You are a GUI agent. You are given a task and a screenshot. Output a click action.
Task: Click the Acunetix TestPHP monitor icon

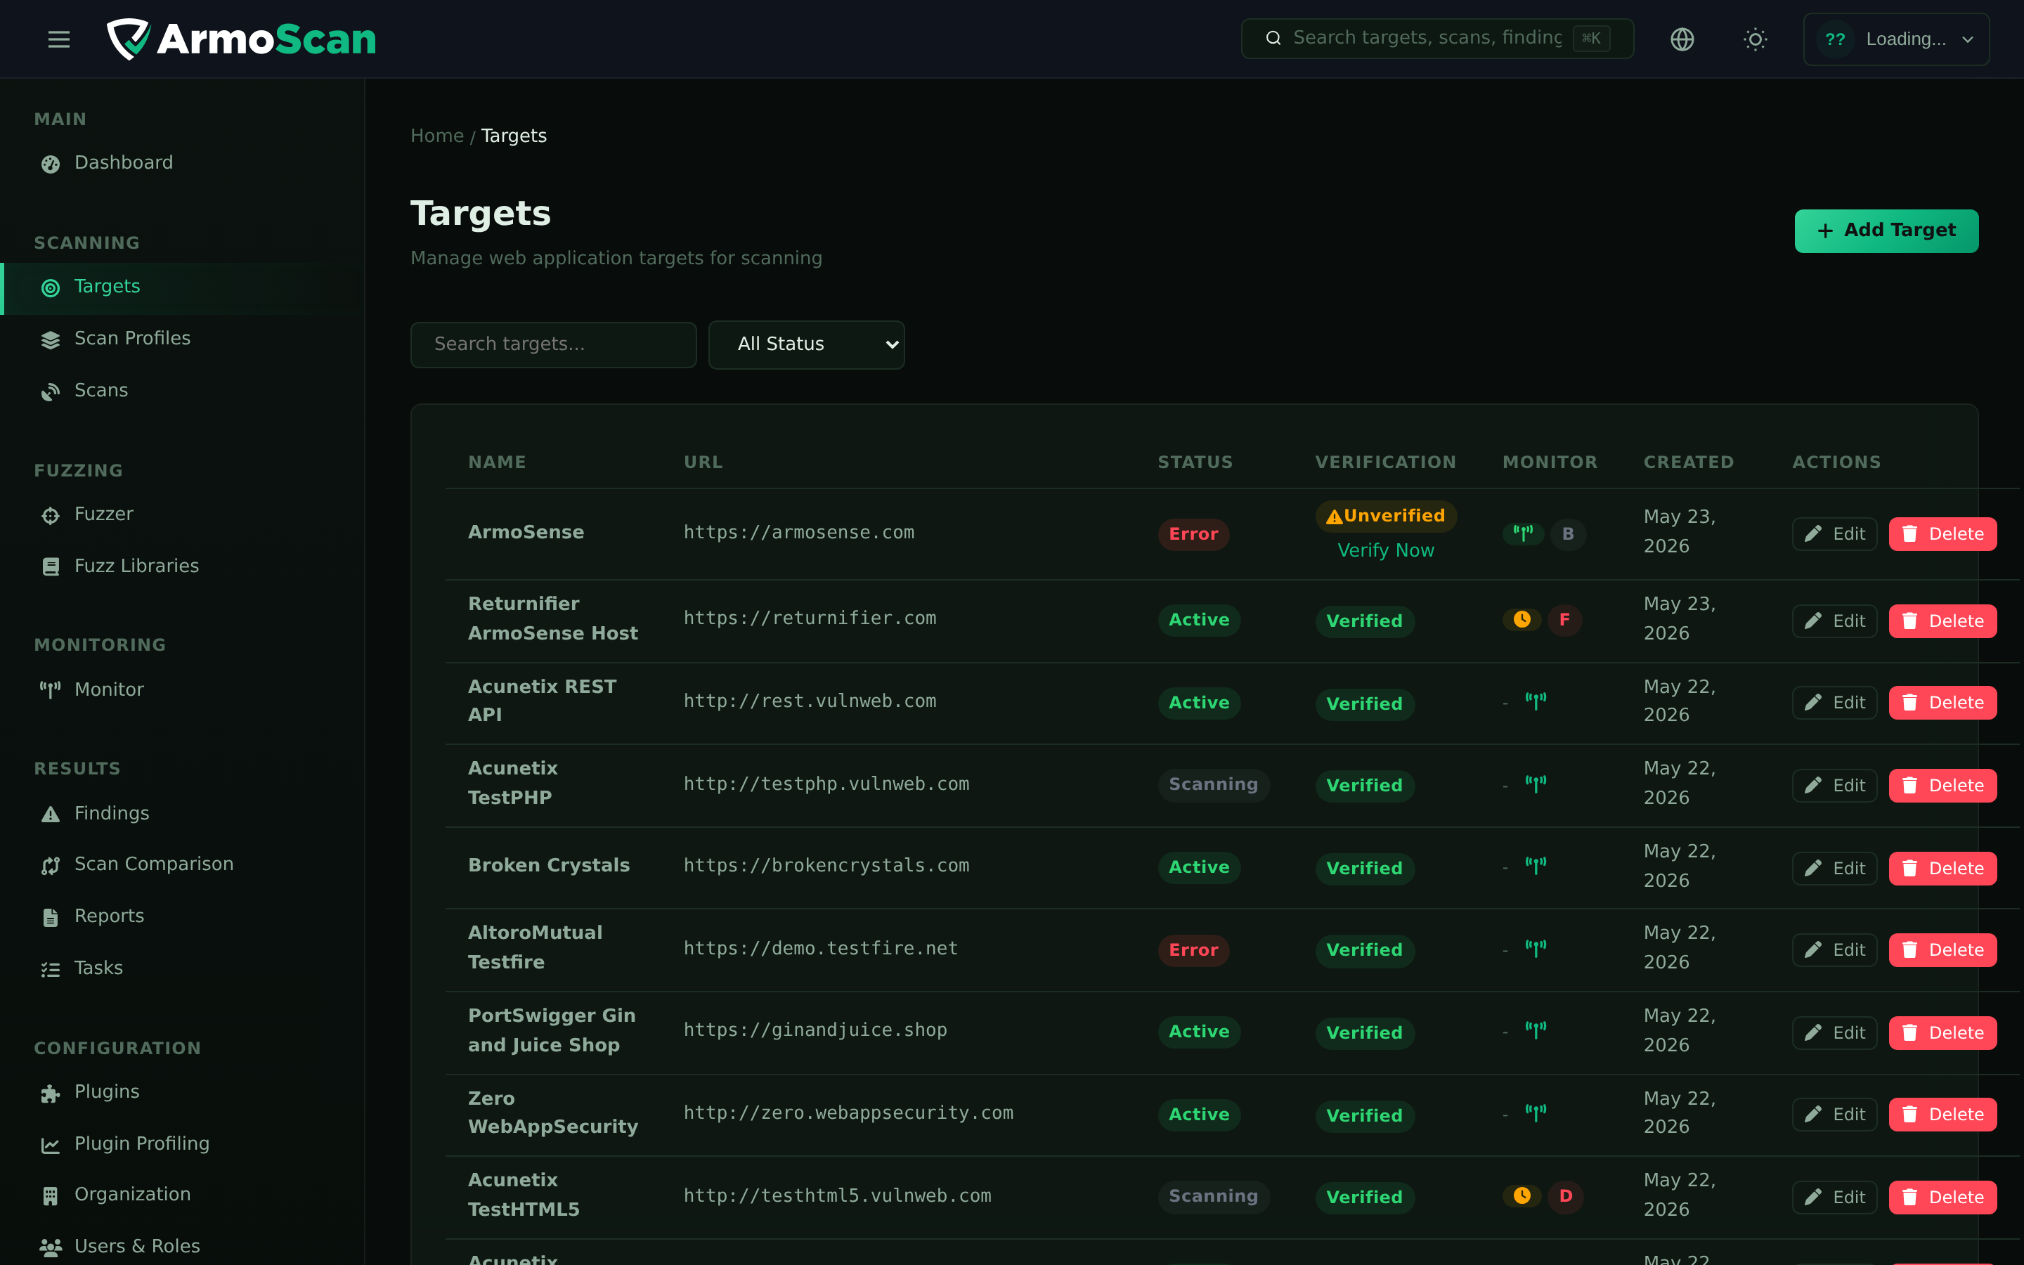tap(1536, 784)
